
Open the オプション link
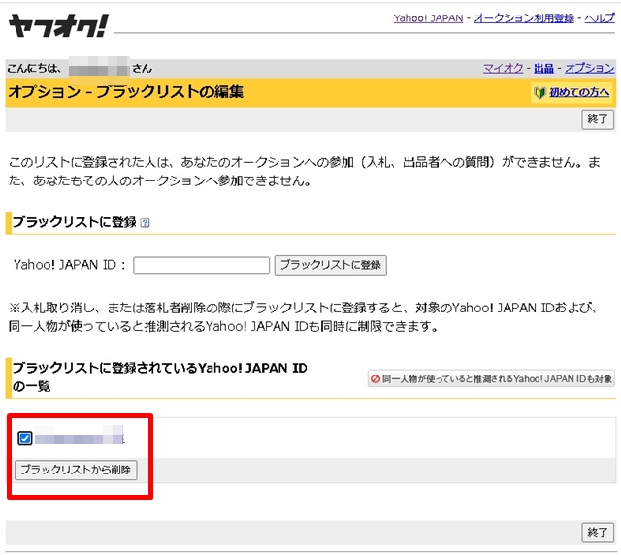(590, 68)
